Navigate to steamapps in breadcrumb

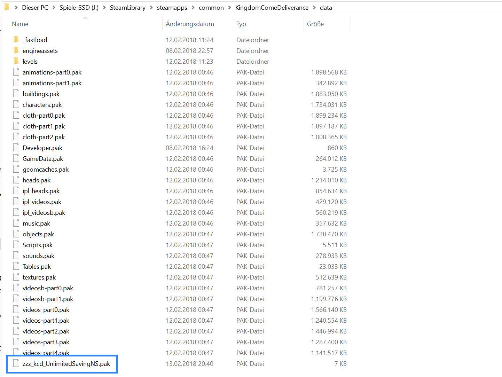click(x=172, y=8)
